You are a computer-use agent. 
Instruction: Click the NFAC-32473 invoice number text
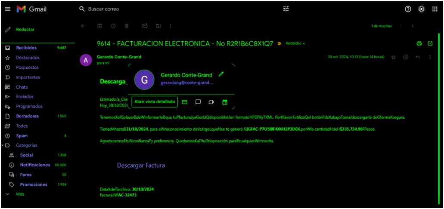click(125, 195)
